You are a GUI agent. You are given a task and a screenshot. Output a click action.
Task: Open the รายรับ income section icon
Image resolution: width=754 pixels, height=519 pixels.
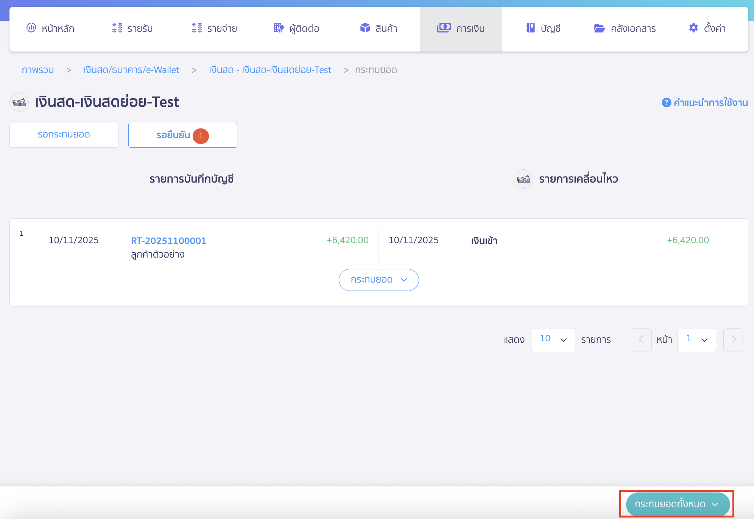[x=117, y=28]
